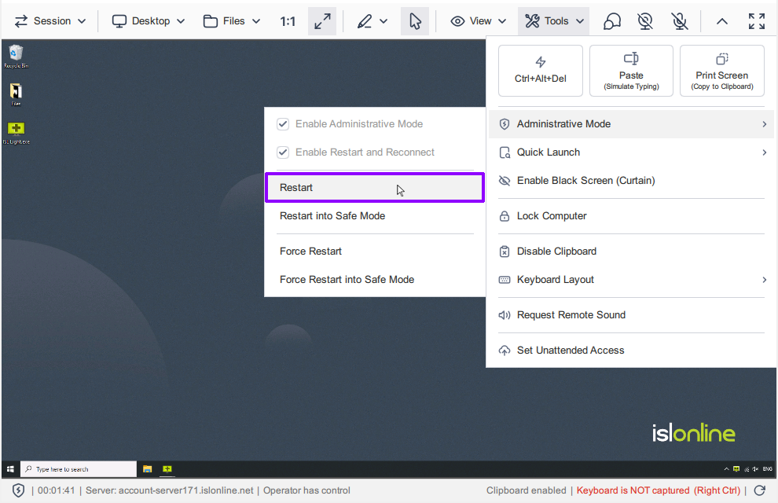778x503 pixels.
Task: Open the Session menu
Action: tap(50, 21)
